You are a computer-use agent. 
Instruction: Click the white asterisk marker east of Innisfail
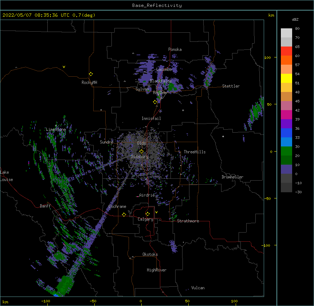183,110
